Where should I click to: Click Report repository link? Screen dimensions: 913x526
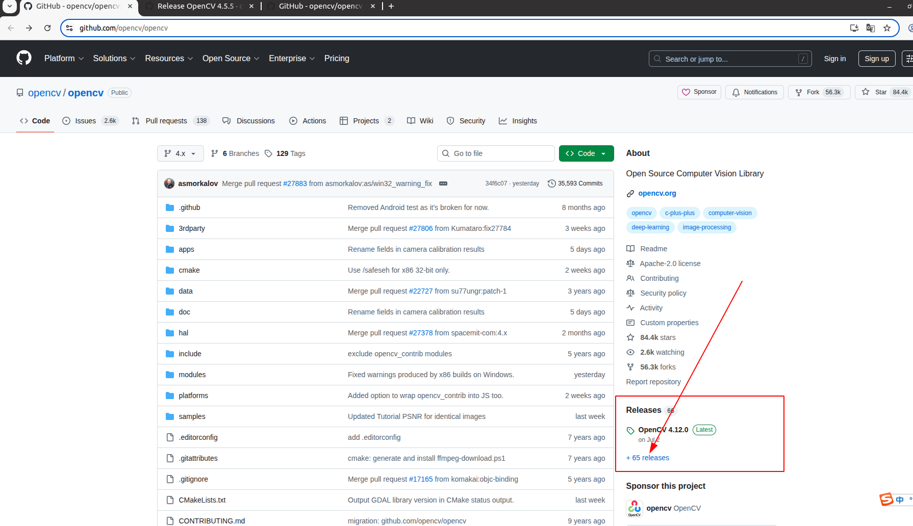653,382
